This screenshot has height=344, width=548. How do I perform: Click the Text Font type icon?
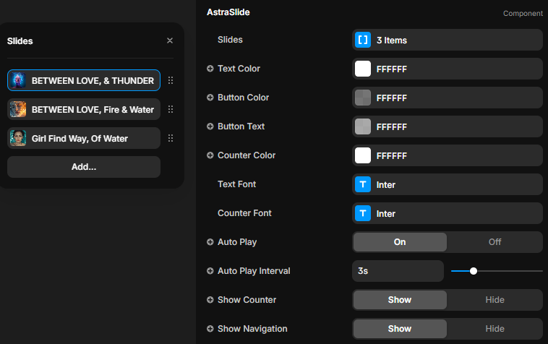pos(363,184)
